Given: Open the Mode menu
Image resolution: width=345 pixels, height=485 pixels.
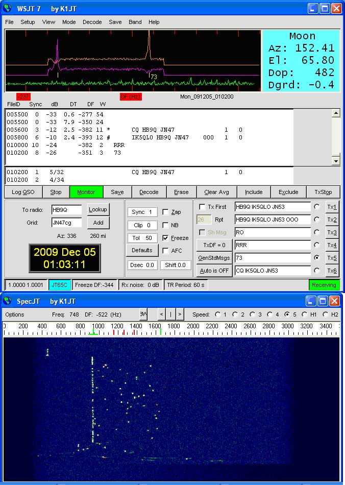Looking at the screenshot, I should pos(69,22).
